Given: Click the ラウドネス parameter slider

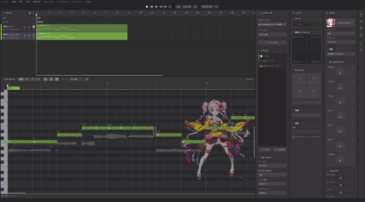Looking at the screenshot, I should point(341,178).
